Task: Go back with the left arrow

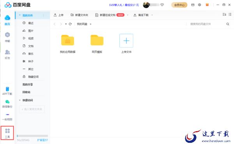Action: (55, 24)
